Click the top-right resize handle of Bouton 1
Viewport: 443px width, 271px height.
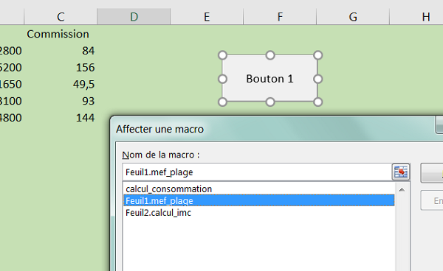coord(317,55)
